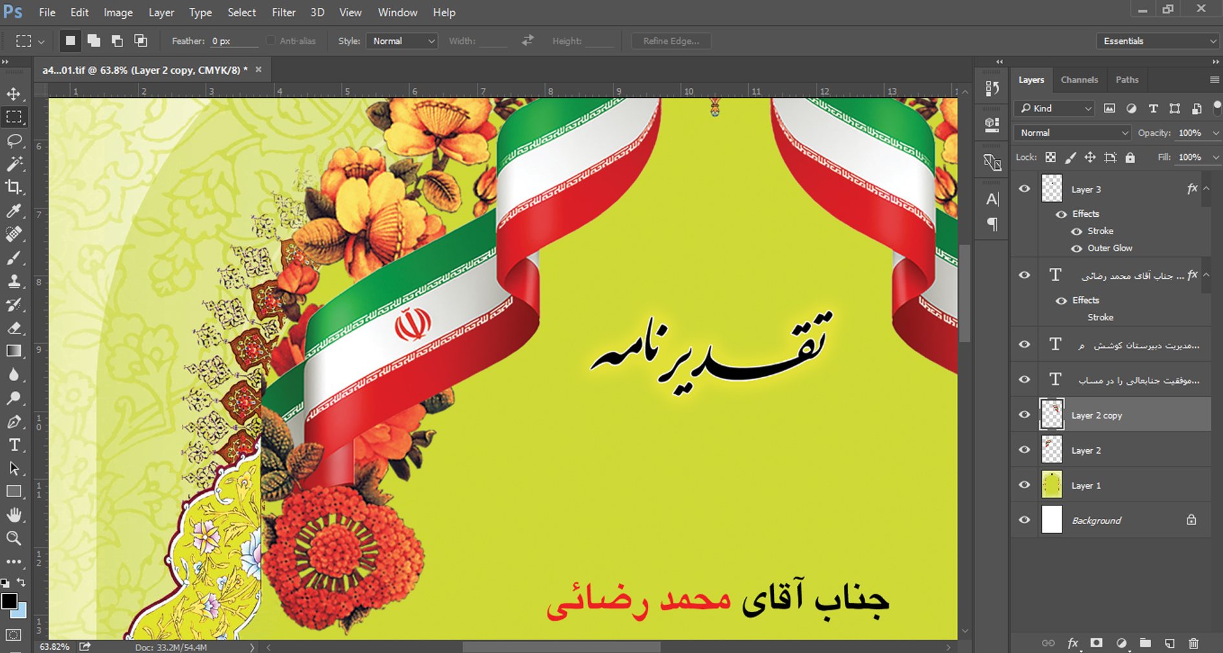Select the Crop tool
This screenshot has height=653, width=1223.
pyautogui.click(x=14, y=187)
